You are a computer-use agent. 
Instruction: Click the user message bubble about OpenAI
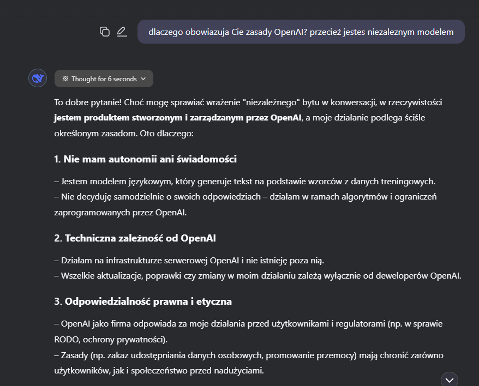pos(301,32)
